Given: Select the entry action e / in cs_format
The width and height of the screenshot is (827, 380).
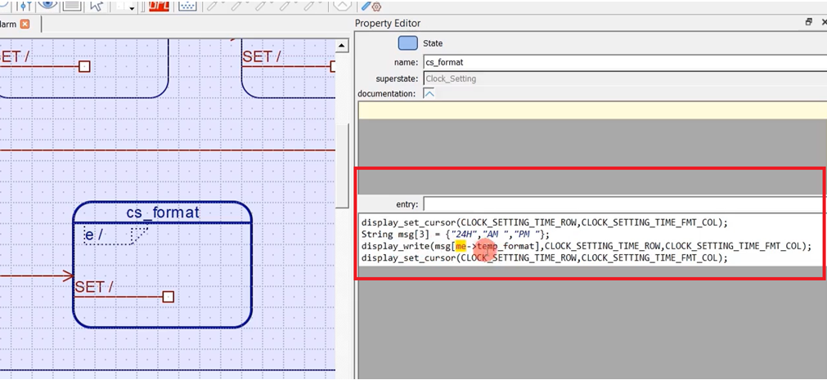Looking at the screenshot, I should (x=95, y=235).
